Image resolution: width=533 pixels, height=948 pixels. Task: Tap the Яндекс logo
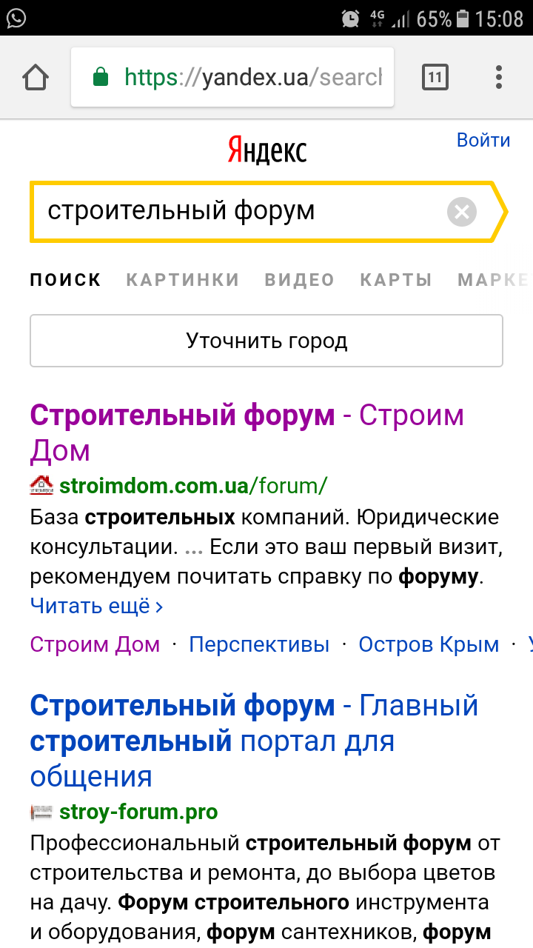pyautogui.click(x=266, y=150)
